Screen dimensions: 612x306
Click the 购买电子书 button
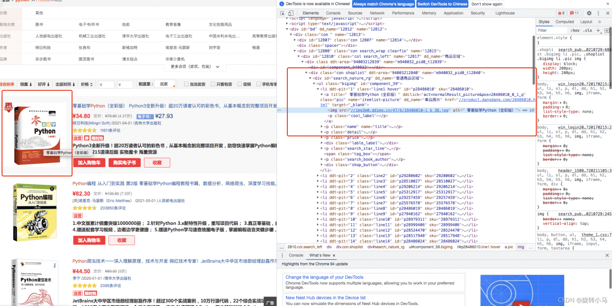(x=124, y=163)
